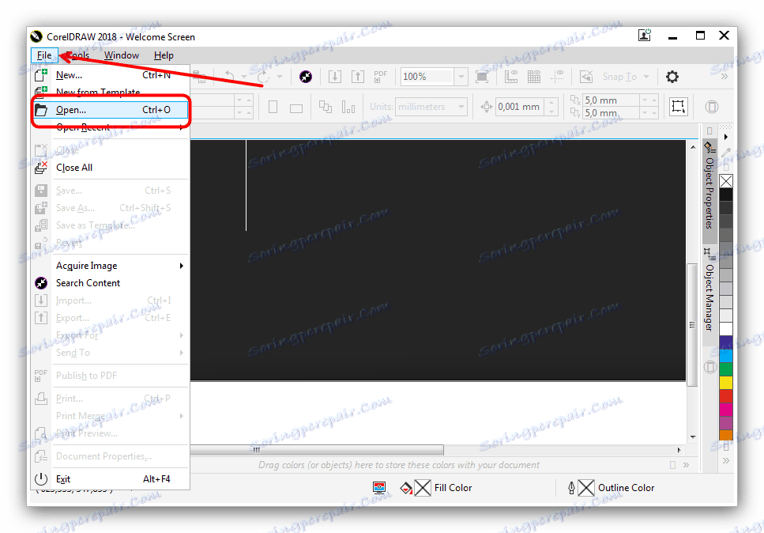Expand the toolbar overflow chevron
Screen dimensions: 764x533
click(x=724, y=77)
